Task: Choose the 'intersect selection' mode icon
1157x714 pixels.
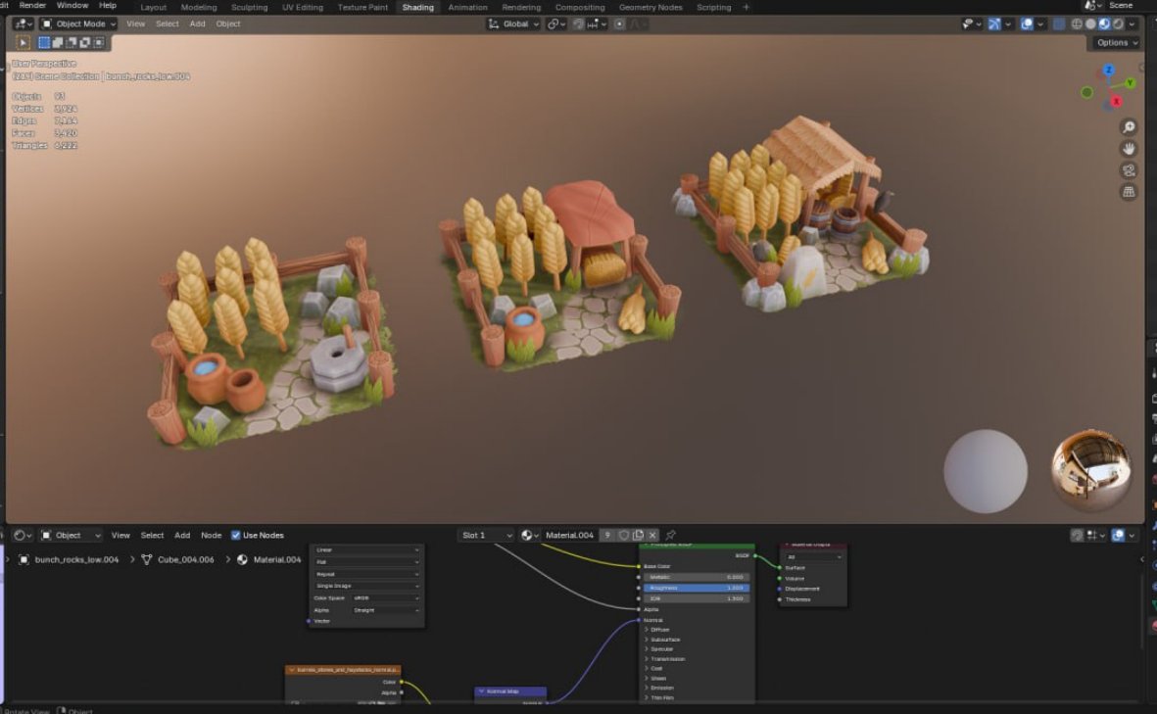Action: click(99, 43)
